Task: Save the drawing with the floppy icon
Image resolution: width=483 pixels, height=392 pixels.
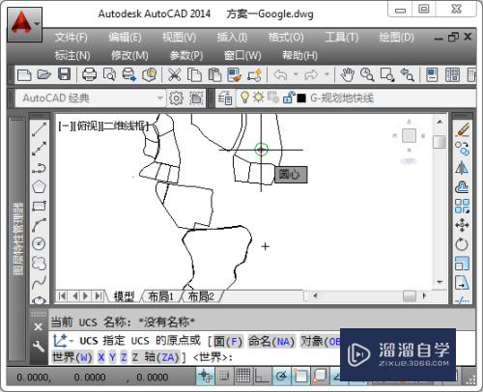Action: (64, 74)
